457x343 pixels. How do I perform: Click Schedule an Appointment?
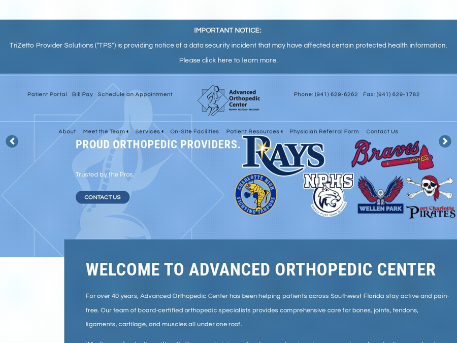(135, 94)
